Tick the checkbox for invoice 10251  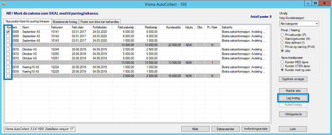coord(8,58)
